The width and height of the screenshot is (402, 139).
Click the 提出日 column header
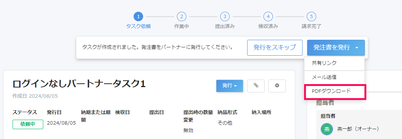pyautogui.click(x=157, y=112)
